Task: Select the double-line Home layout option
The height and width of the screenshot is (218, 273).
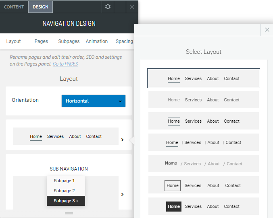Action: 204,121
